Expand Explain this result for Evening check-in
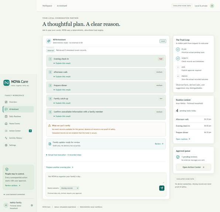This screenshot has width=220, height=212. pyautogui.click(x=62, y=63)
